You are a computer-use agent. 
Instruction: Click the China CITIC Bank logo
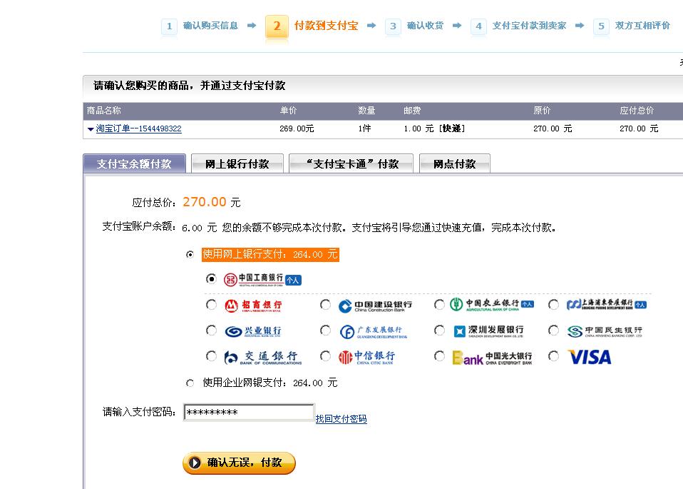[x=366, y=357]
